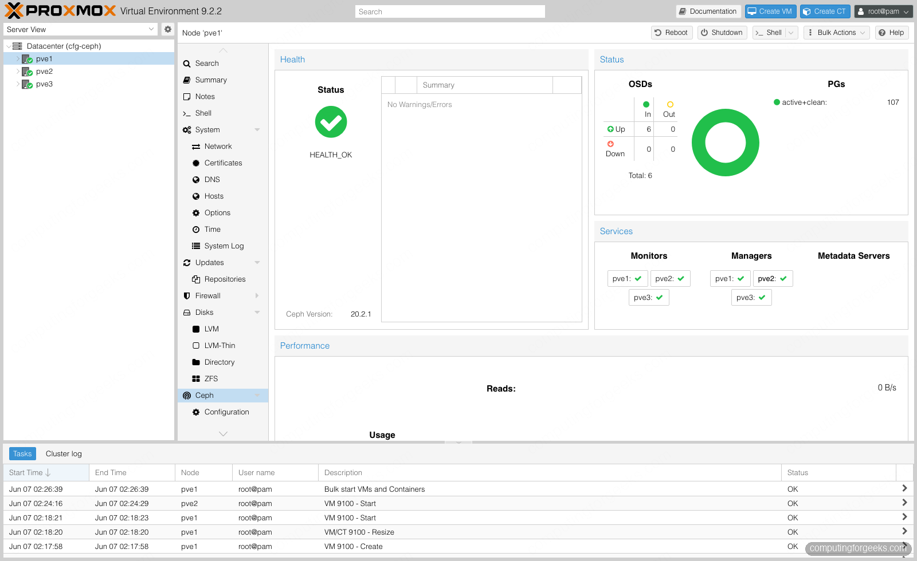Screen dimensions: 917x561
Task: Expand the pve1 tree node
Action: [x=18, y=59]
